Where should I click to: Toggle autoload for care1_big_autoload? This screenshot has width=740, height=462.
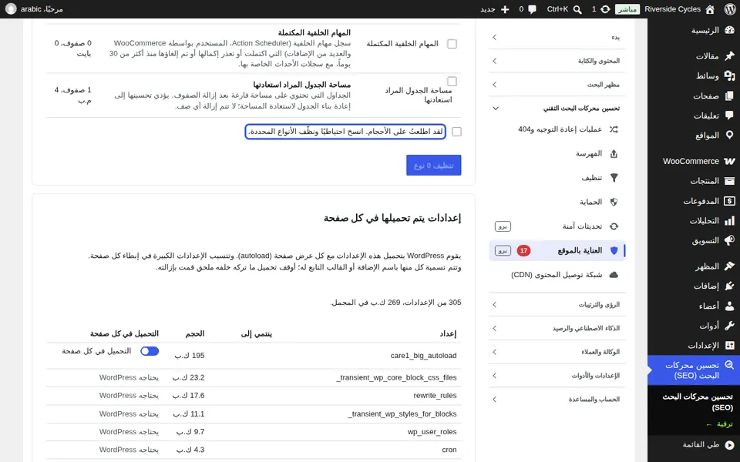click(x=150, y=351)
